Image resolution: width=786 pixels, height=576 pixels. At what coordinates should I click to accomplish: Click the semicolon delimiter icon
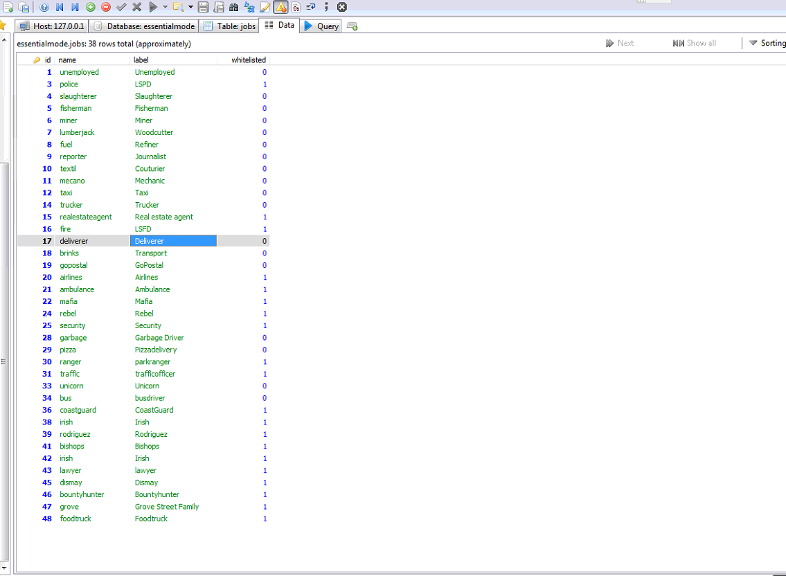(326, 7)
